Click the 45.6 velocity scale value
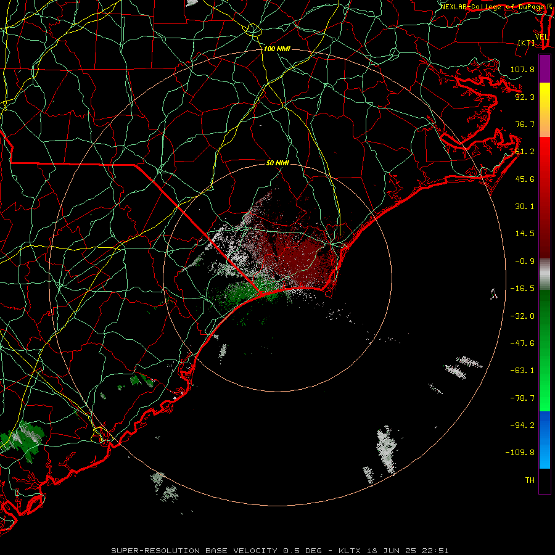Screen dimensions: 555x555 525,179
